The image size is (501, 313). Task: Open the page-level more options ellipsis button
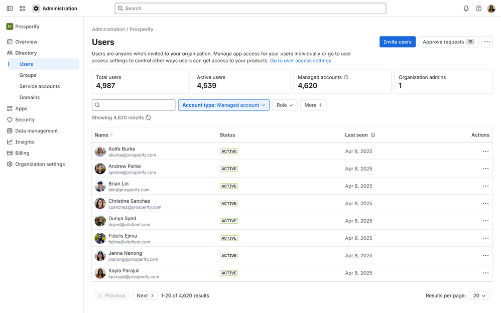[x=487, y=42]
